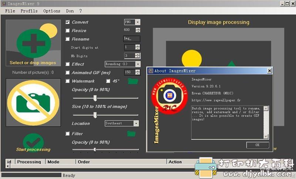Click the ImagesMixer title bar app icon

point(4,4)
